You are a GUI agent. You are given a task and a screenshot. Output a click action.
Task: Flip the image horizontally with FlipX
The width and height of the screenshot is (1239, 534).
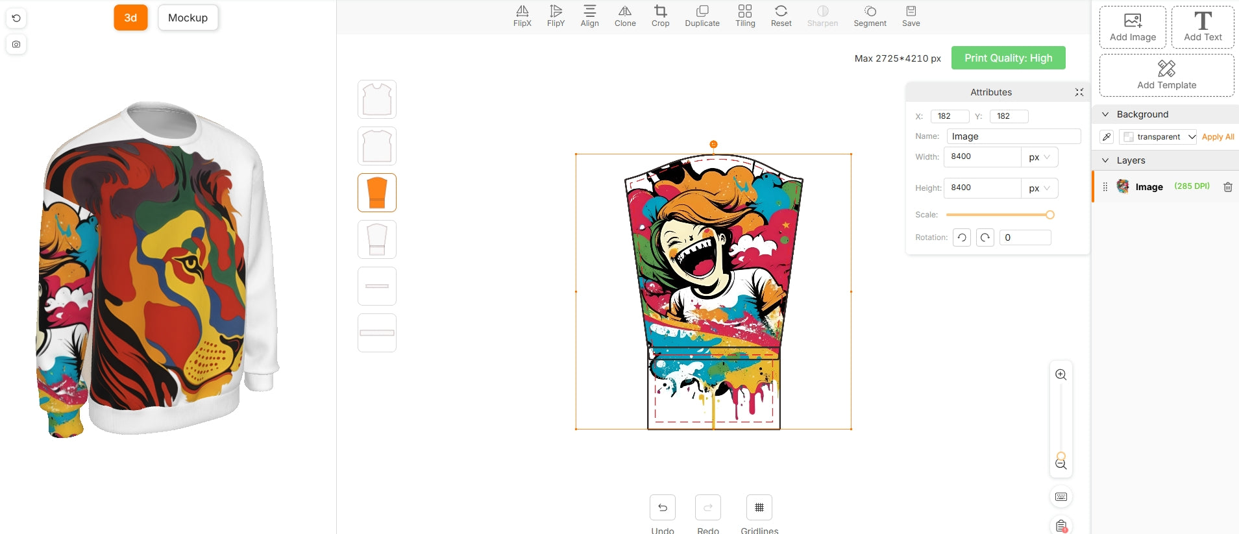522,16
